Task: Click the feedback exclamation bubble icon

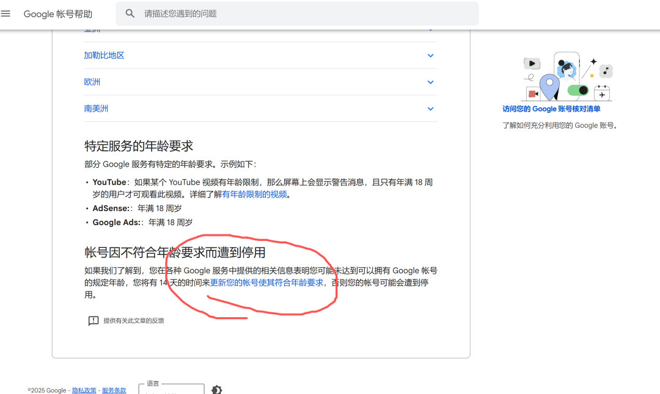Action: click(93, 321)
